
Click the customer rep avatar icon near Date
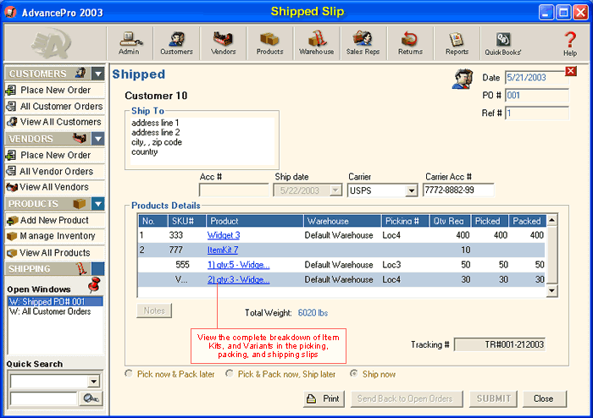(x=463, y=79)
